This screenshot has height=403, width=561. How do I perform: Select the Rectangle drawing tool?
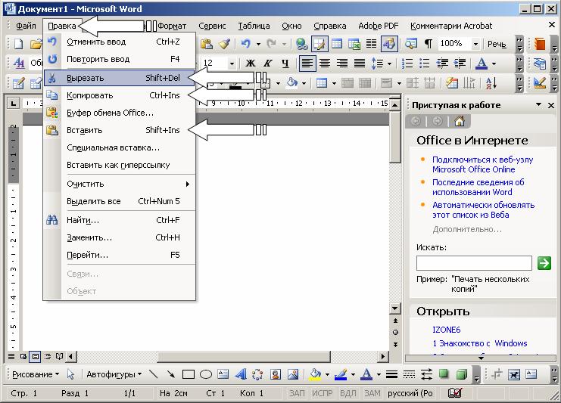(x=189, y=374)
